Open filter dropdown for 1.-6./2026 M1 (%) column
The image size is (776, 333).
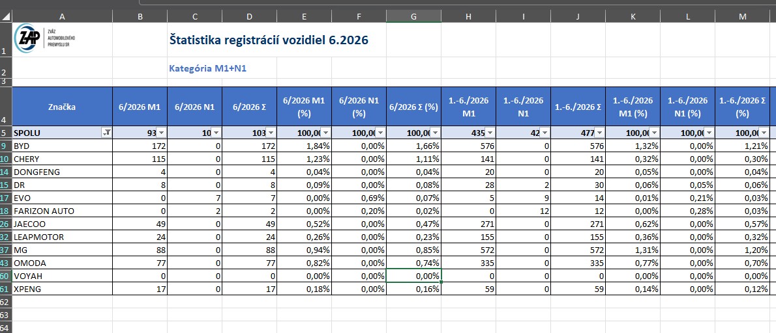[x=654, y=133]
